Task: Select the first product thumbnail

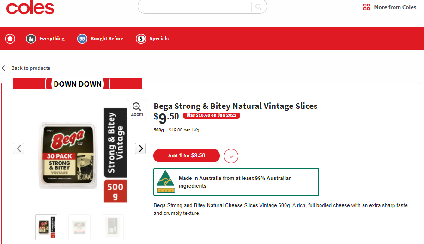Action: click(x=46, y=227)
